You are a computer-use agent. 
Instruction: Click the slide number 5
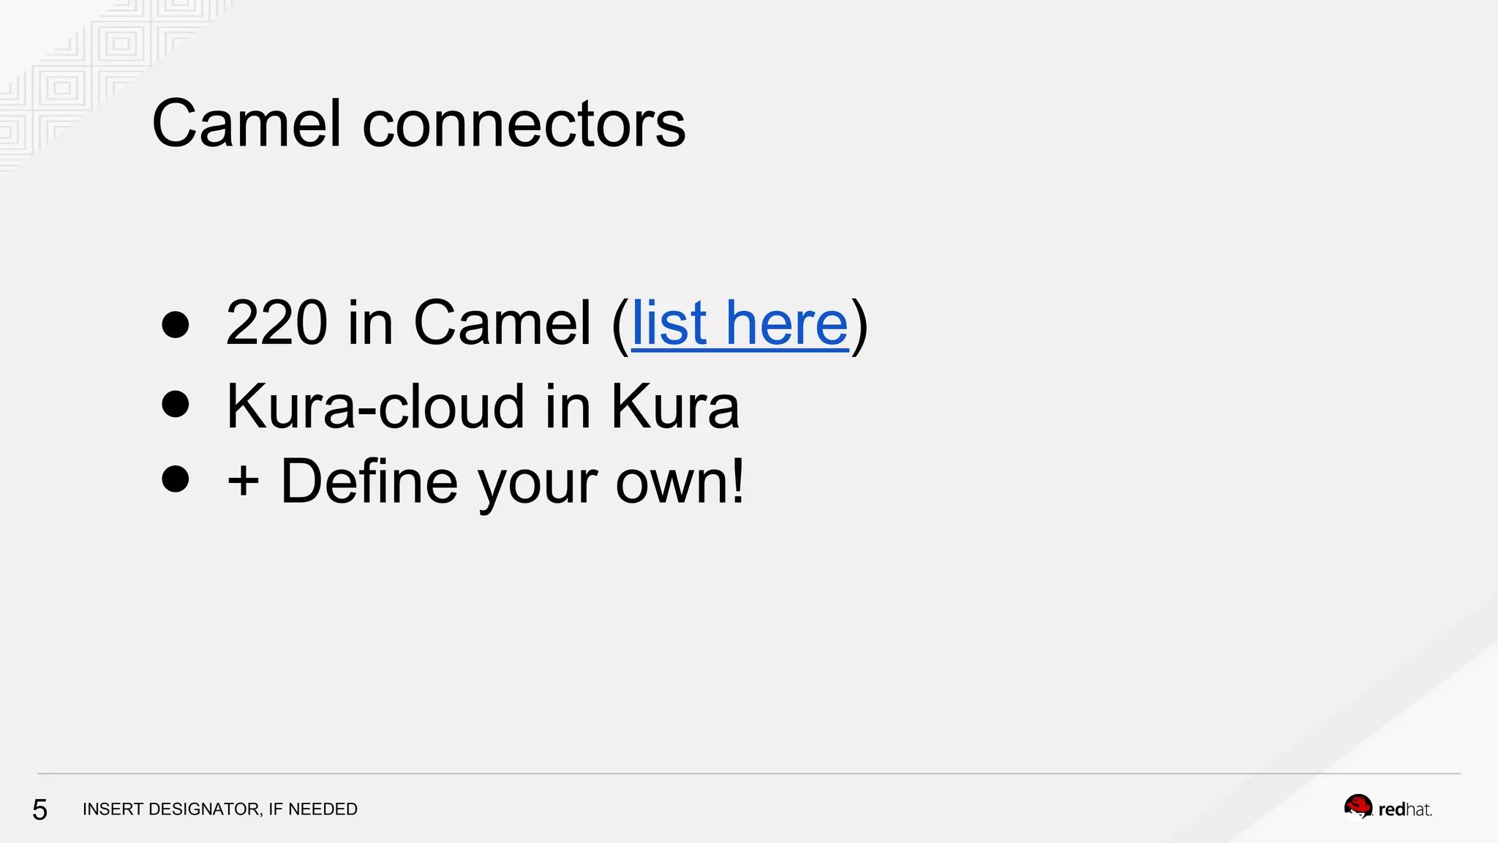(x=39, y=809)
